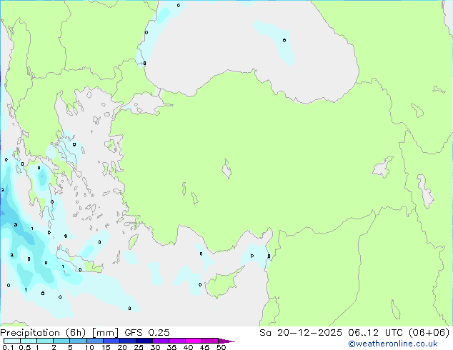This screenshot has width=453, height=350.
Task: Click the 'GFS 0.25' model label
Action: [147, 333]
